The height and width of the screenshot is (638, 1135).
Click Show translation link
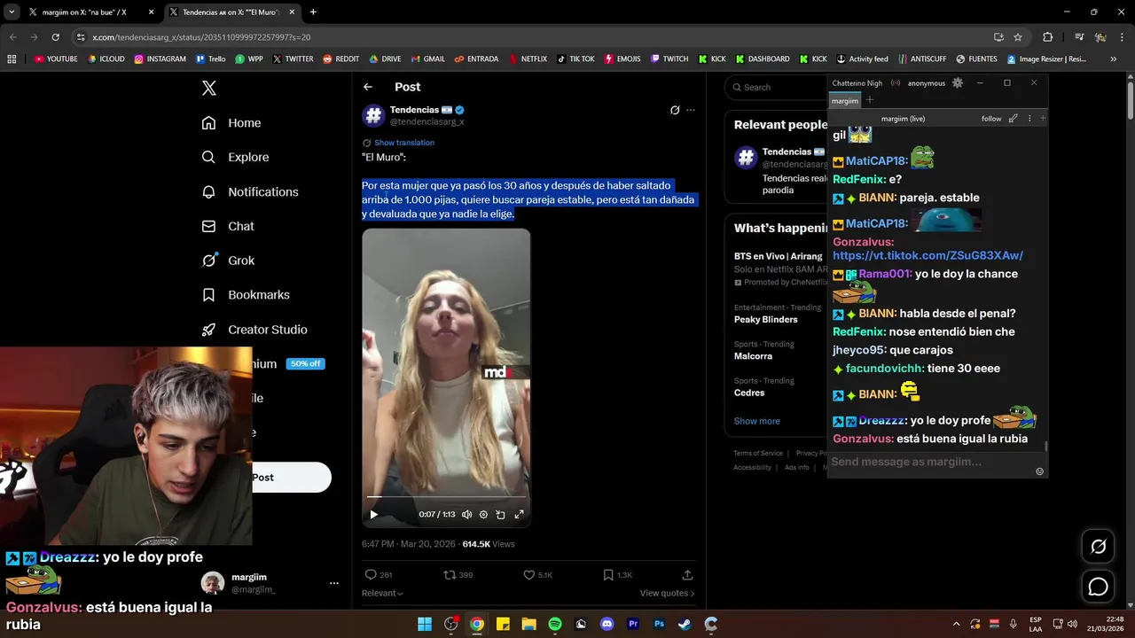click(x=403, y=143)
